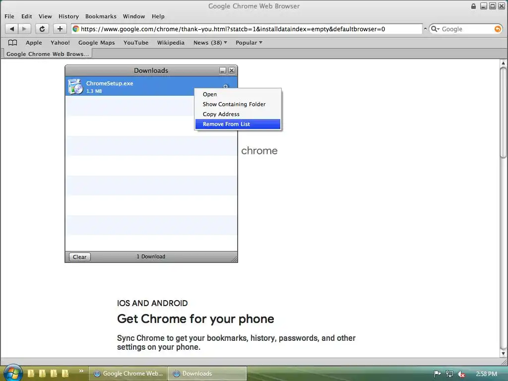Show hidden Quick Launch items chevron
The height and width of the screenshot is (381, 508).
(x=81, y=371)
